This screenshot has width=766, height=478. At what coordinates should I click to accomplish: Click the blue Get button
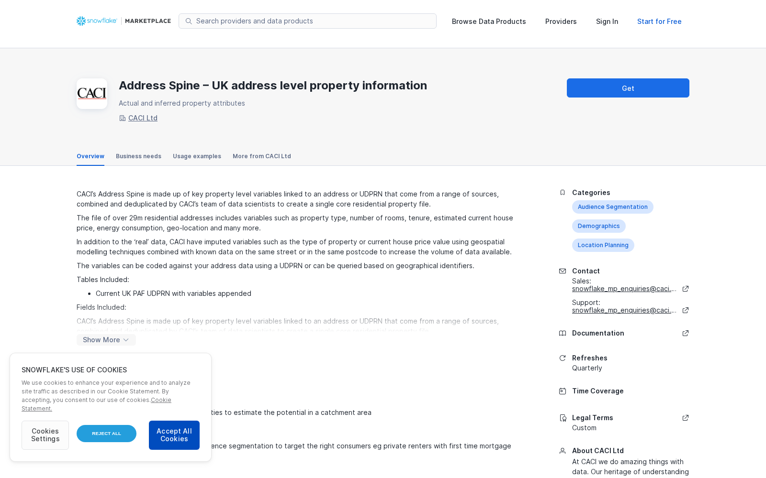[x=628, y=88]
